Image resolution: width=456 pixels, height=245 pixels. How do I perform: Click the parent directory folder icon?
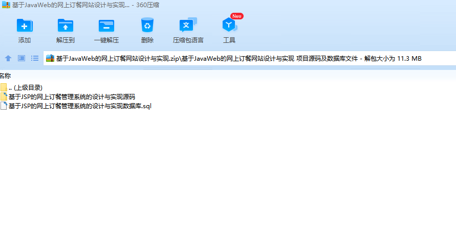(x=4, y=87)
